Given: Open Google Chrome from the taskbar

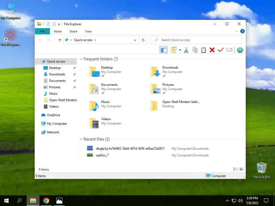Looking at the screenshot, I should point(46,201).
